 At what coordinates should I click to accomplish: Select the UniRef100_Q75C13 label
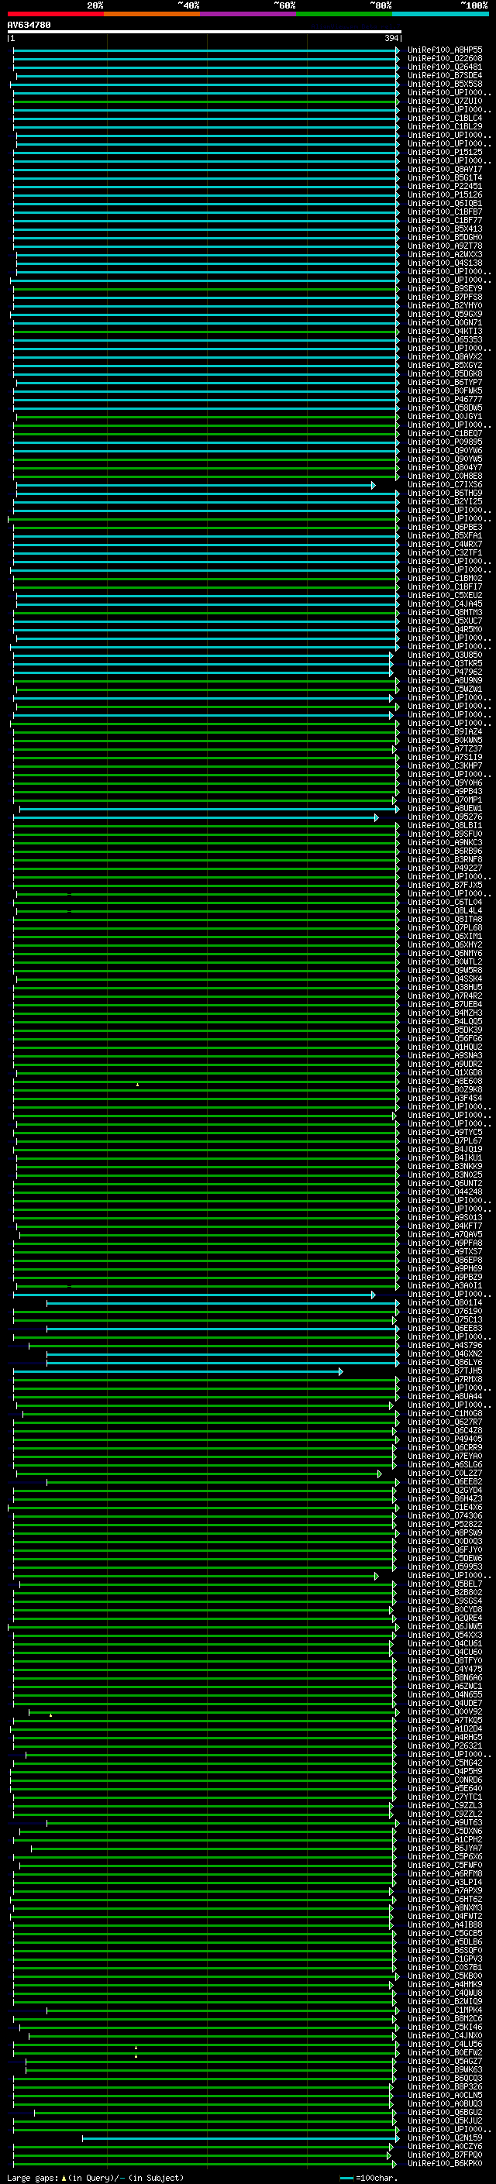(x=444, y=1320)
